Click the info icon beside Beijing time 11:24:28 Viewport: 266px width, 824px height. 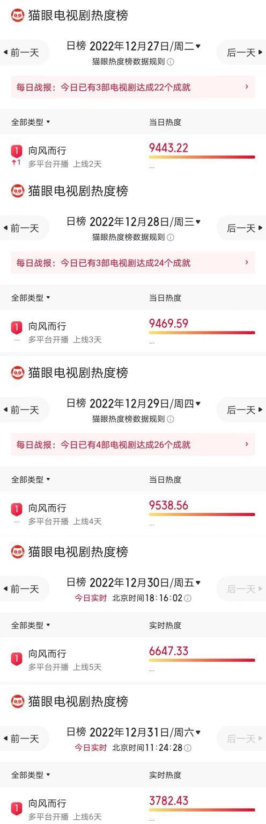click(x=188, y=748)
